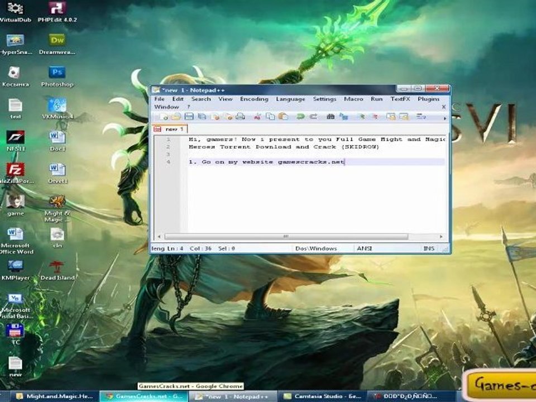The width and height of the screenshot is (536, 402).
Task: Click the Notepad++ taskbar button
Action: pos(233,396)
